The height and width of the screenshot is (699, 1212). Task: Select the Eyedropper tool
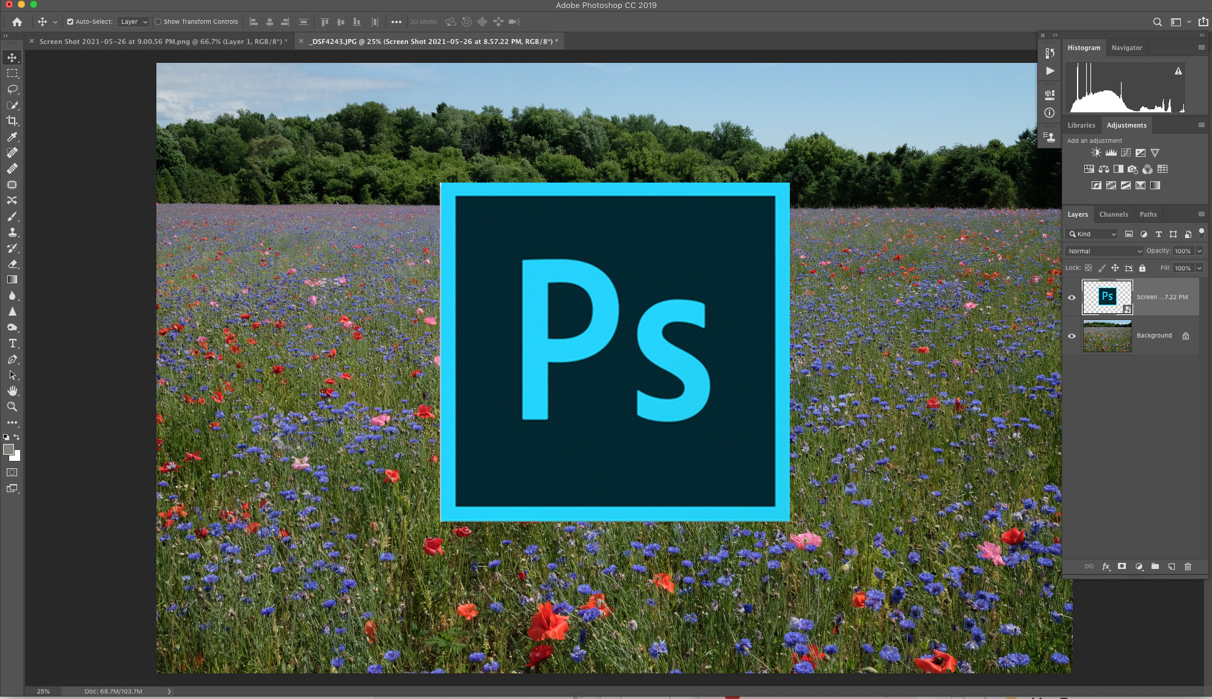coord(12,137)
